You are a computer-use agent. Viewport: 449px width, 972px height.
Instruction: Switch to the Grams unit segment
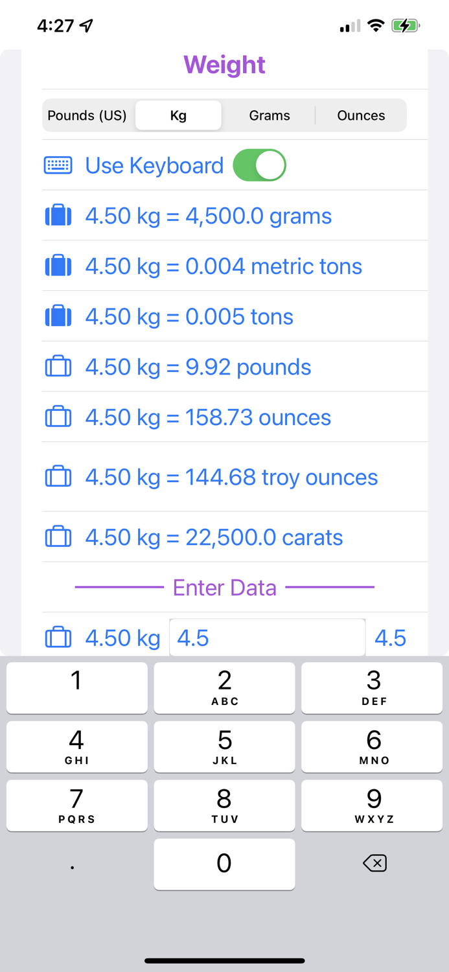[x=269, y=115]
